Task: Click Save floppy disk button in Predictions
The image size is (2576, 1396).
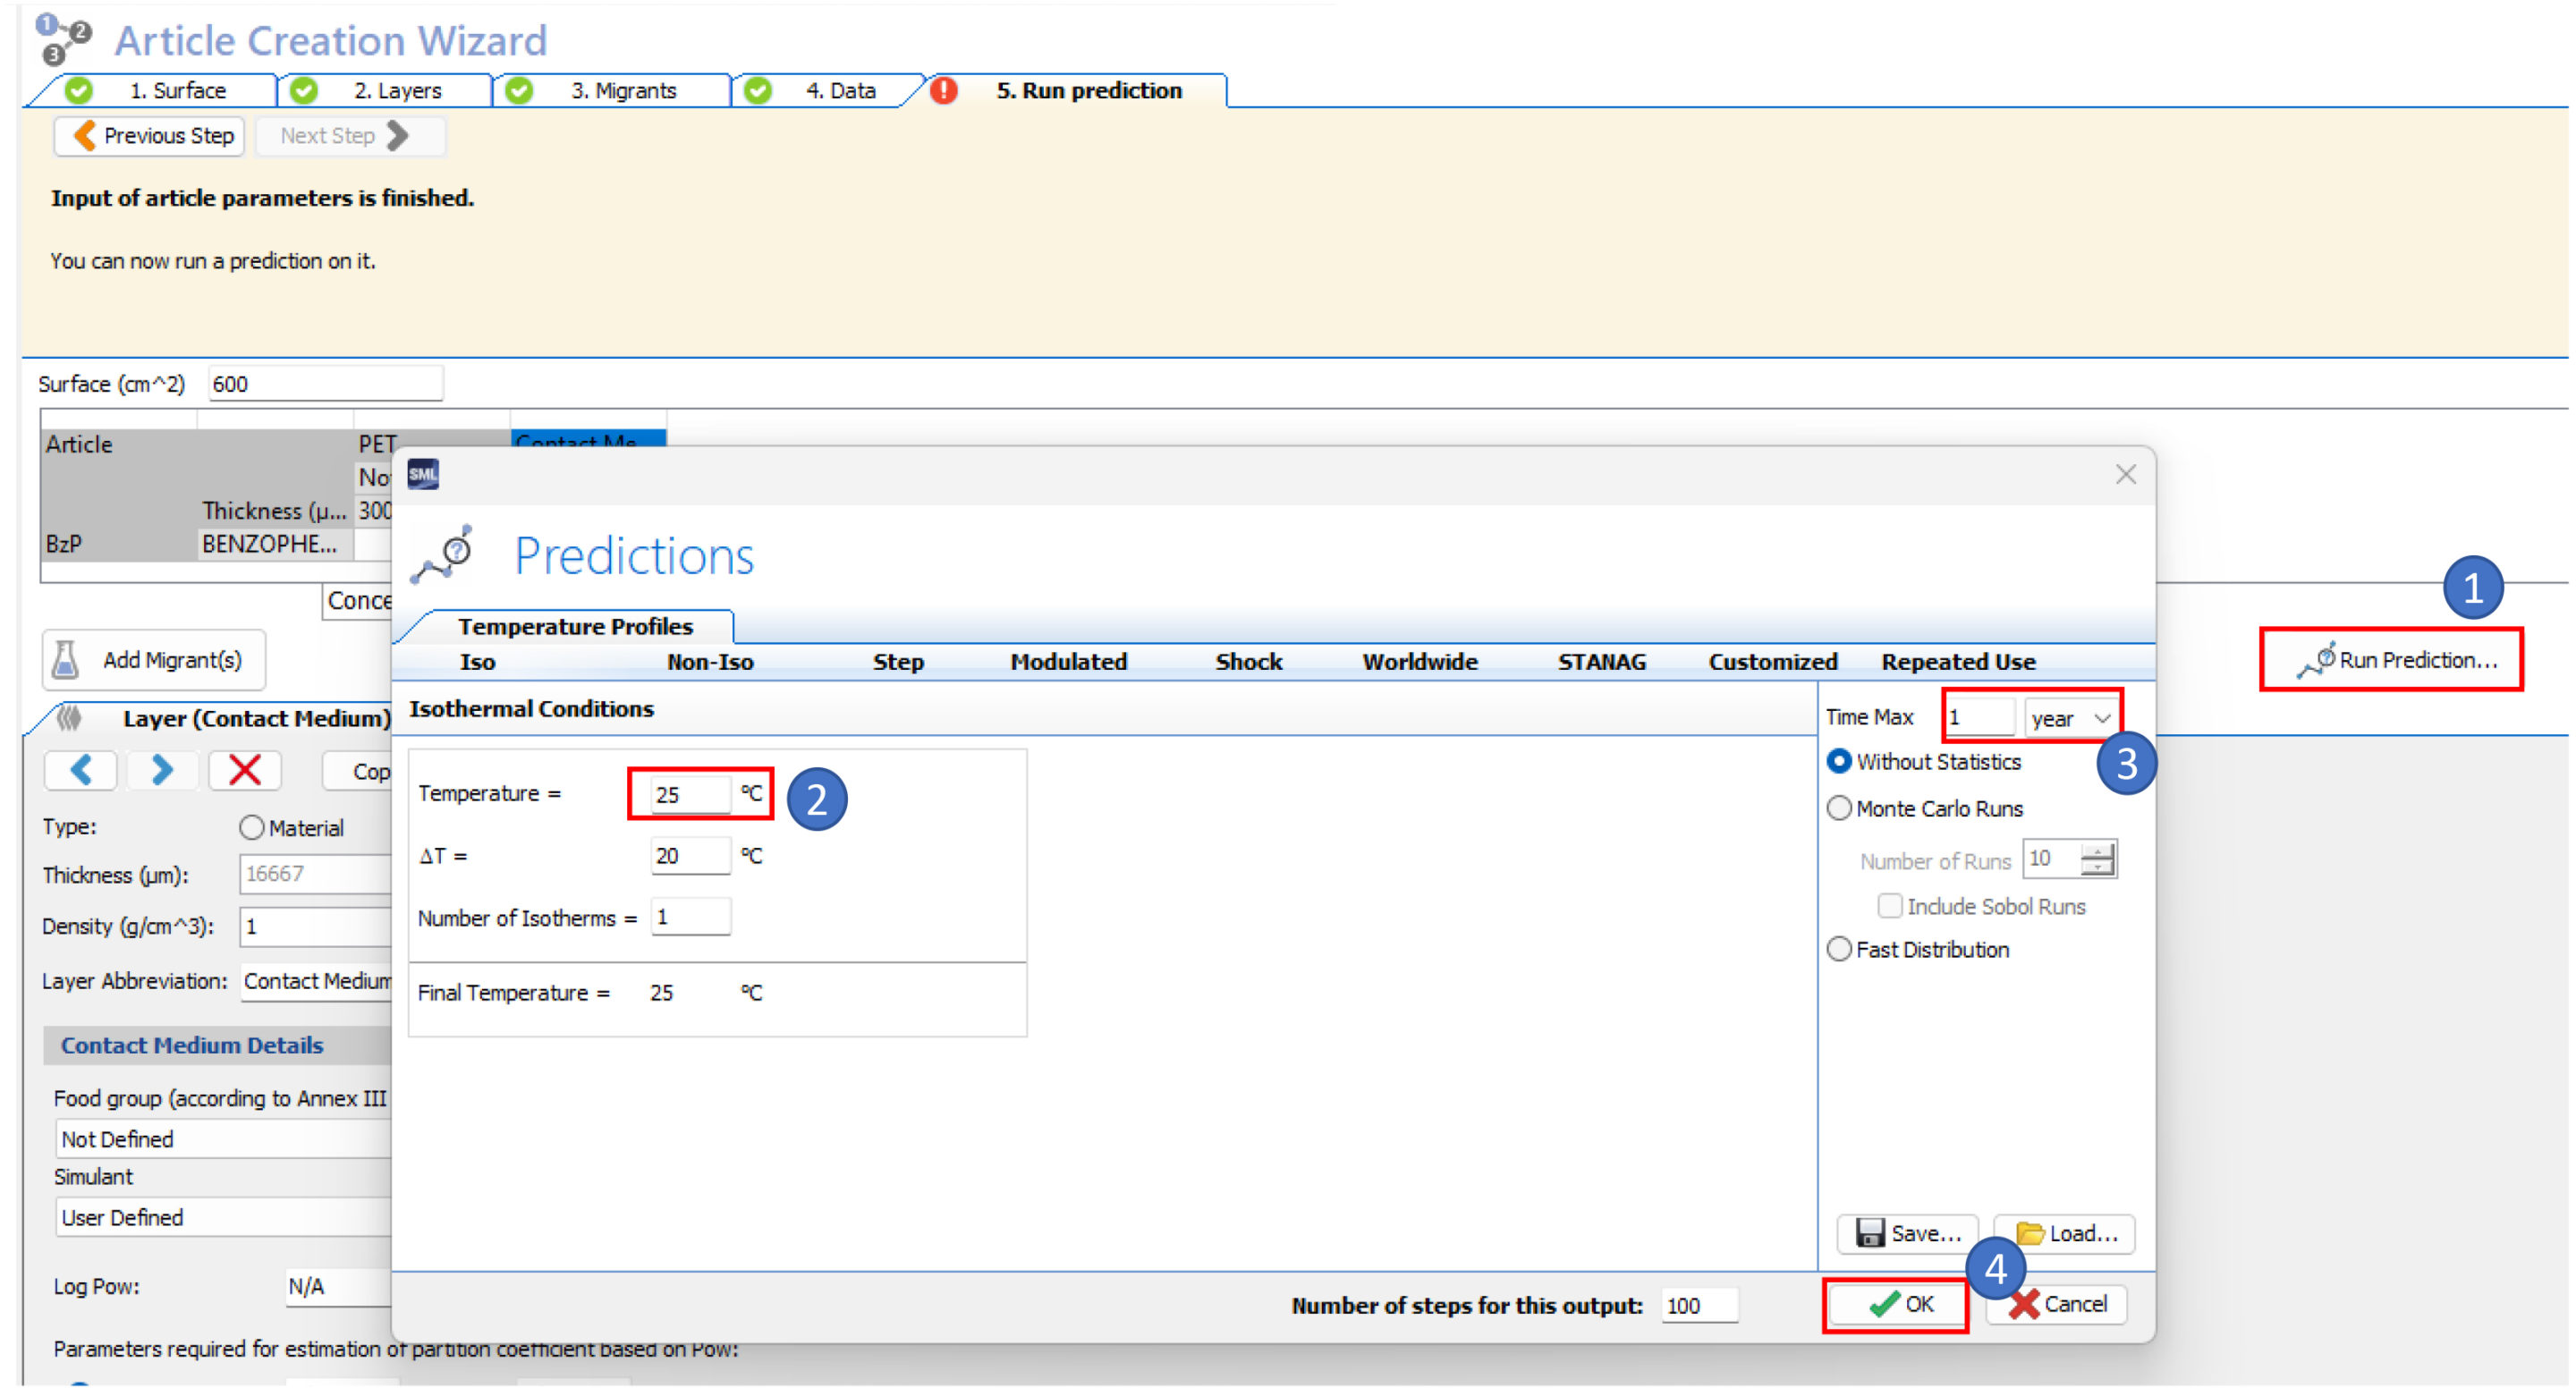Action: click(1907, 1233)
